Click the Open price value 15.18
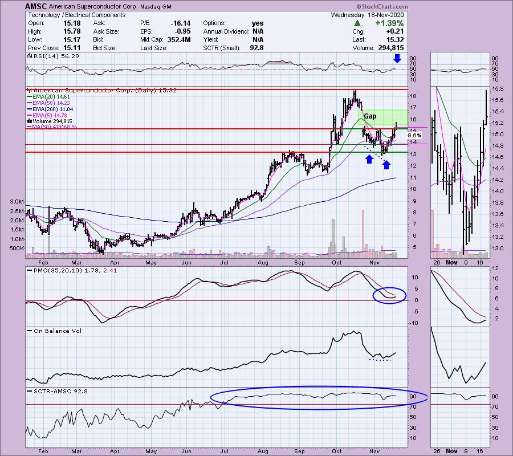The width and height of the screenshot is (513, 456). 72,23
